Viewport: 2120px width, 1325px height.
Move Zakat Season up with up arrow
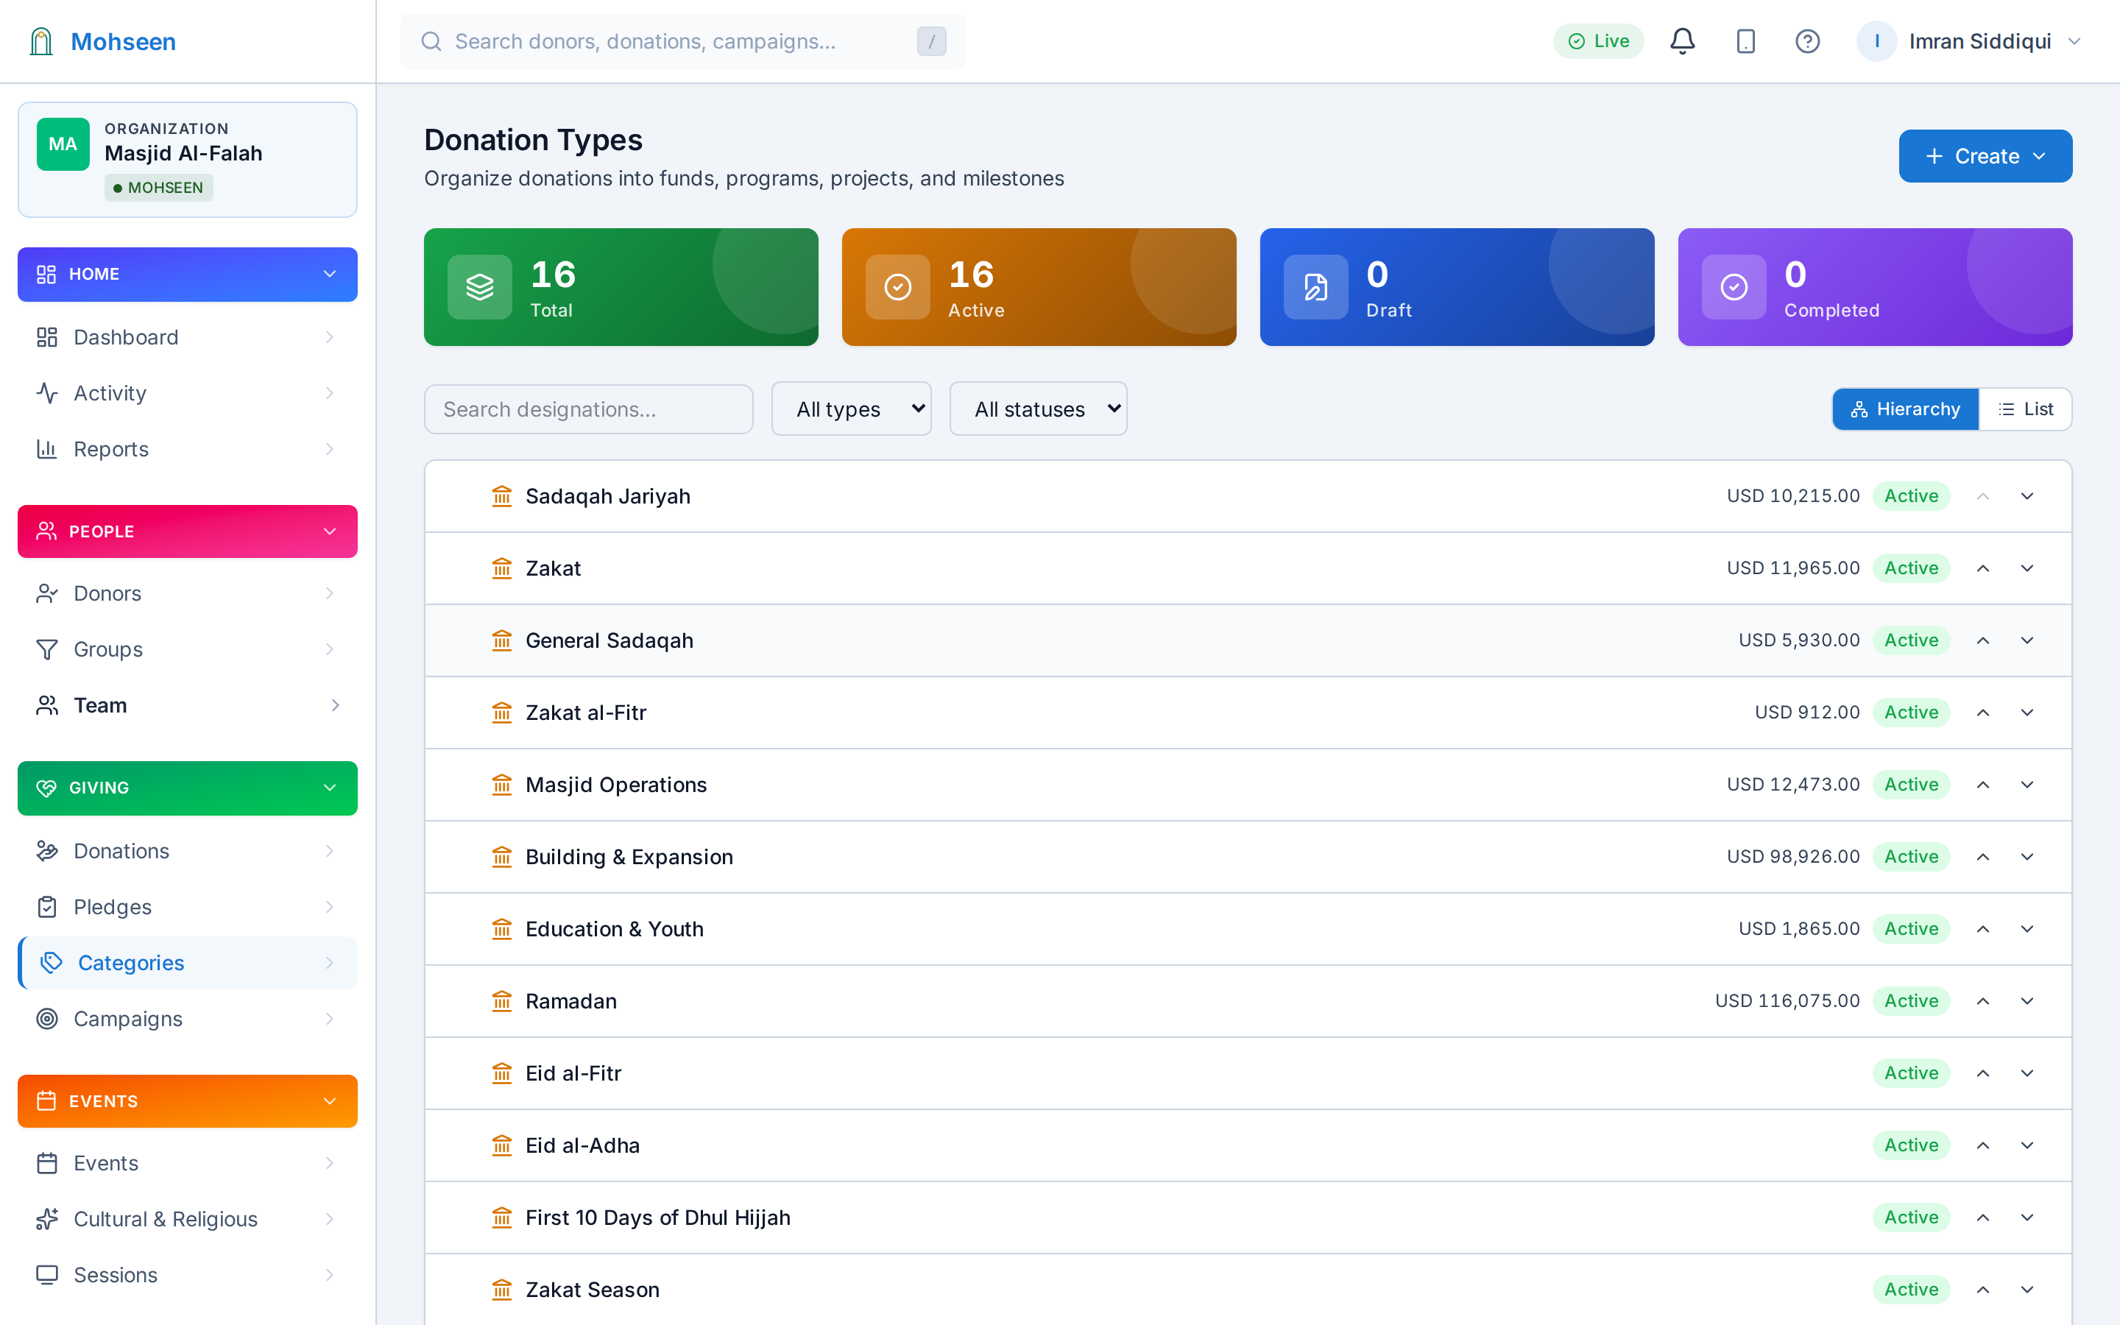coord(1982,1290)
